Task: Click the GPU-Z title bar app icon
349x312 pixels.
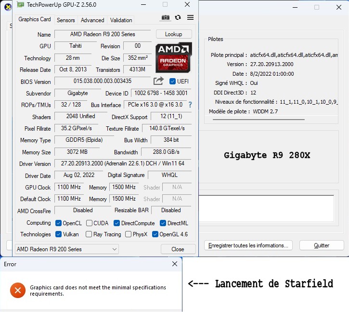Action: click(x=21, y=4)
